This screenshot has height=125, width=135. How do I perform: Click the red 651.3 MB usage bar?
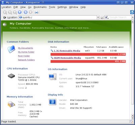click(x=88, y=61)
